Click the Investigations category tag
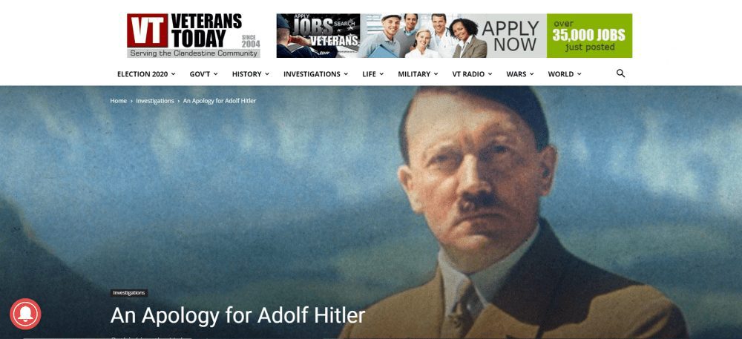The height and width of the screenshot is (339, 742). point(129,293)
